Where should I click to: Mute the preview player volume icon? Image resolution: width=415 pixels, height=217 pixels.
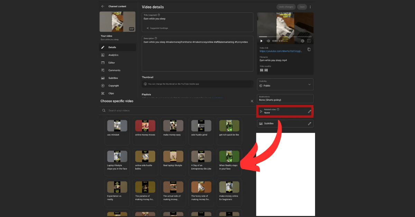(268, 41)
